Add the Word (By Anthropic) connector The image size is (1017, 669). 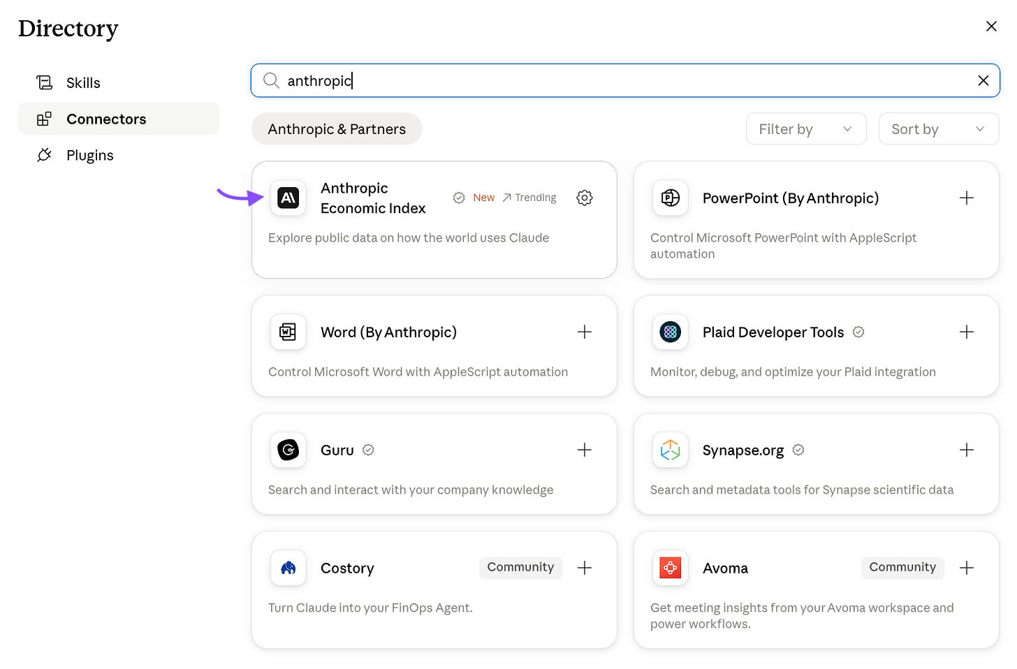[x=585, y=332]
